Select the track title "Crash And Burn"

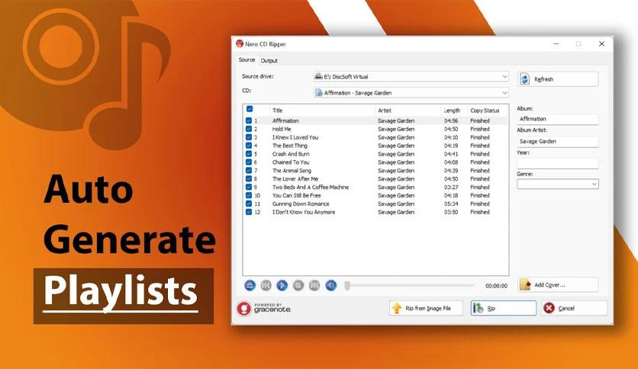(291, 154)
